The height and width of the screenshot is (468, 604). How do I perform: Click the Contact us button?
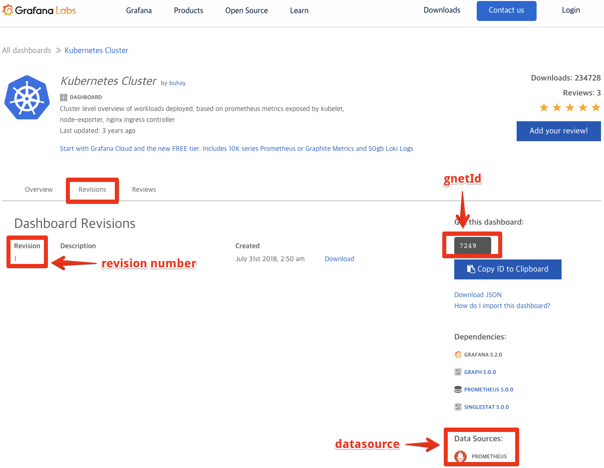click(507, 10)
